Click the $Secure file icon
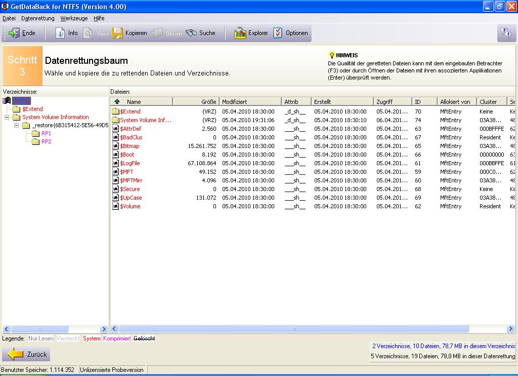Image resolution: width=518 pixels, height=376 pixels. pyautogui.click(x=115, y=189)
